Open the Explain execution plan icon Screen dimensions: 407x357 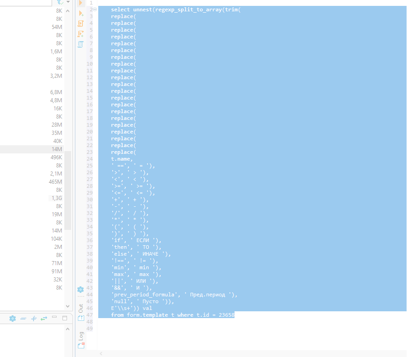pos(81,44)
